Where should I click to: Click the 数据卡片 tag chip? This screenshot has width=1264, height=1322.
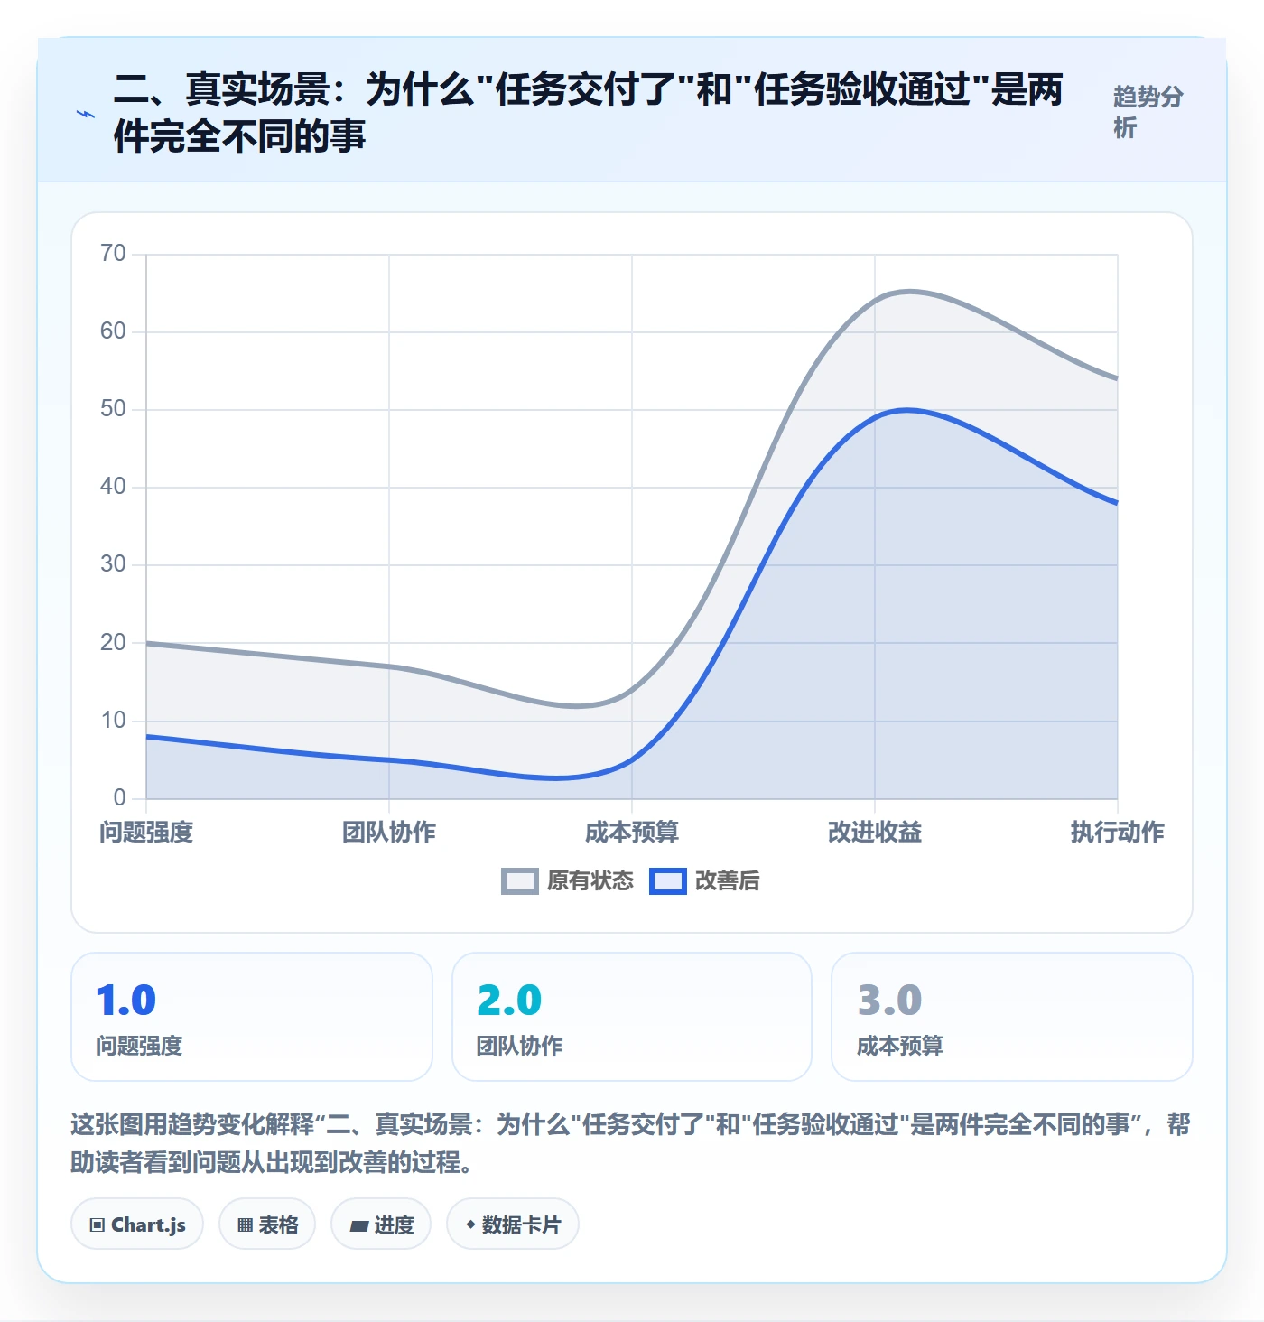tap(513, 1224)
